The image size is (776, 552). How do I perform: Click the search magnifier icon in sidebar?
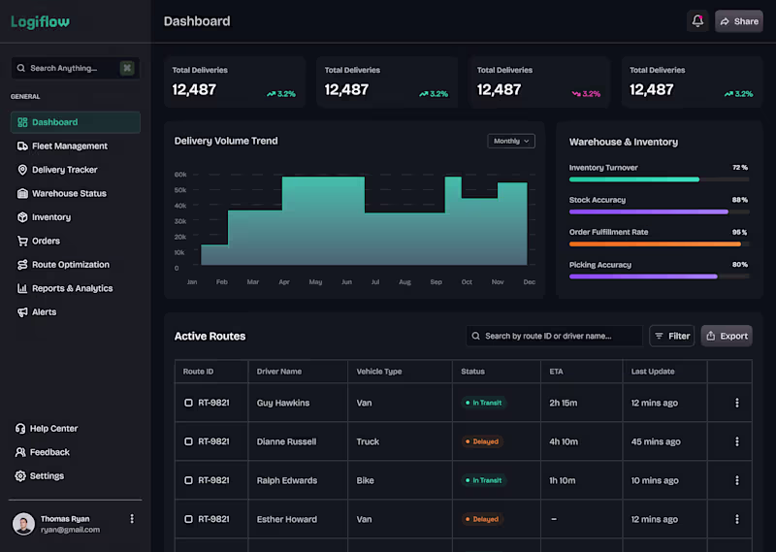point(20,68)
